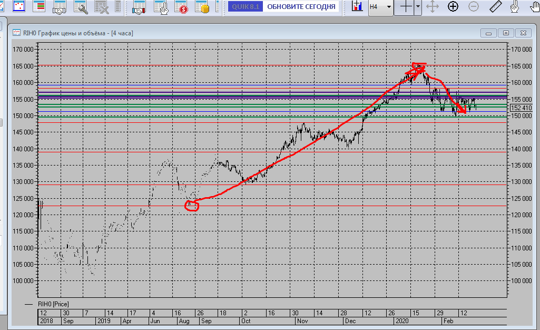The width and height of the screenshot is (540, 330).
Task: Click the add chart indicator icon
Action: coord(357,6)
